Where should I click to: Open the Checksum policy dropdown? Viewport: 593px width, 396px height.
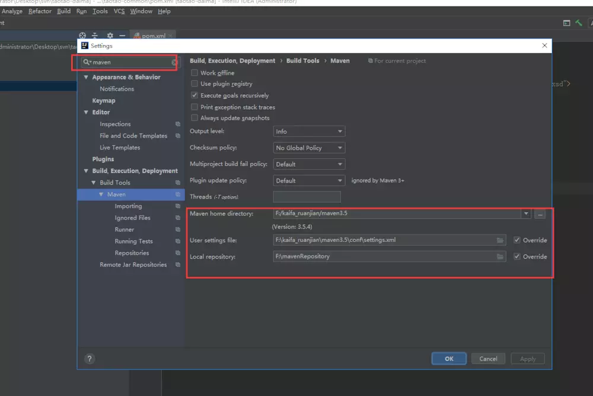pos(309,148)
